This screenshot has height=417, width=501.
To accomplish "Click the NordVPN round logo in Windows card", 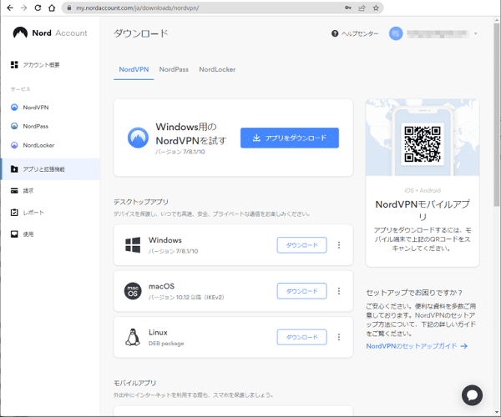I will pyautogui.click(x=138, y=138).
